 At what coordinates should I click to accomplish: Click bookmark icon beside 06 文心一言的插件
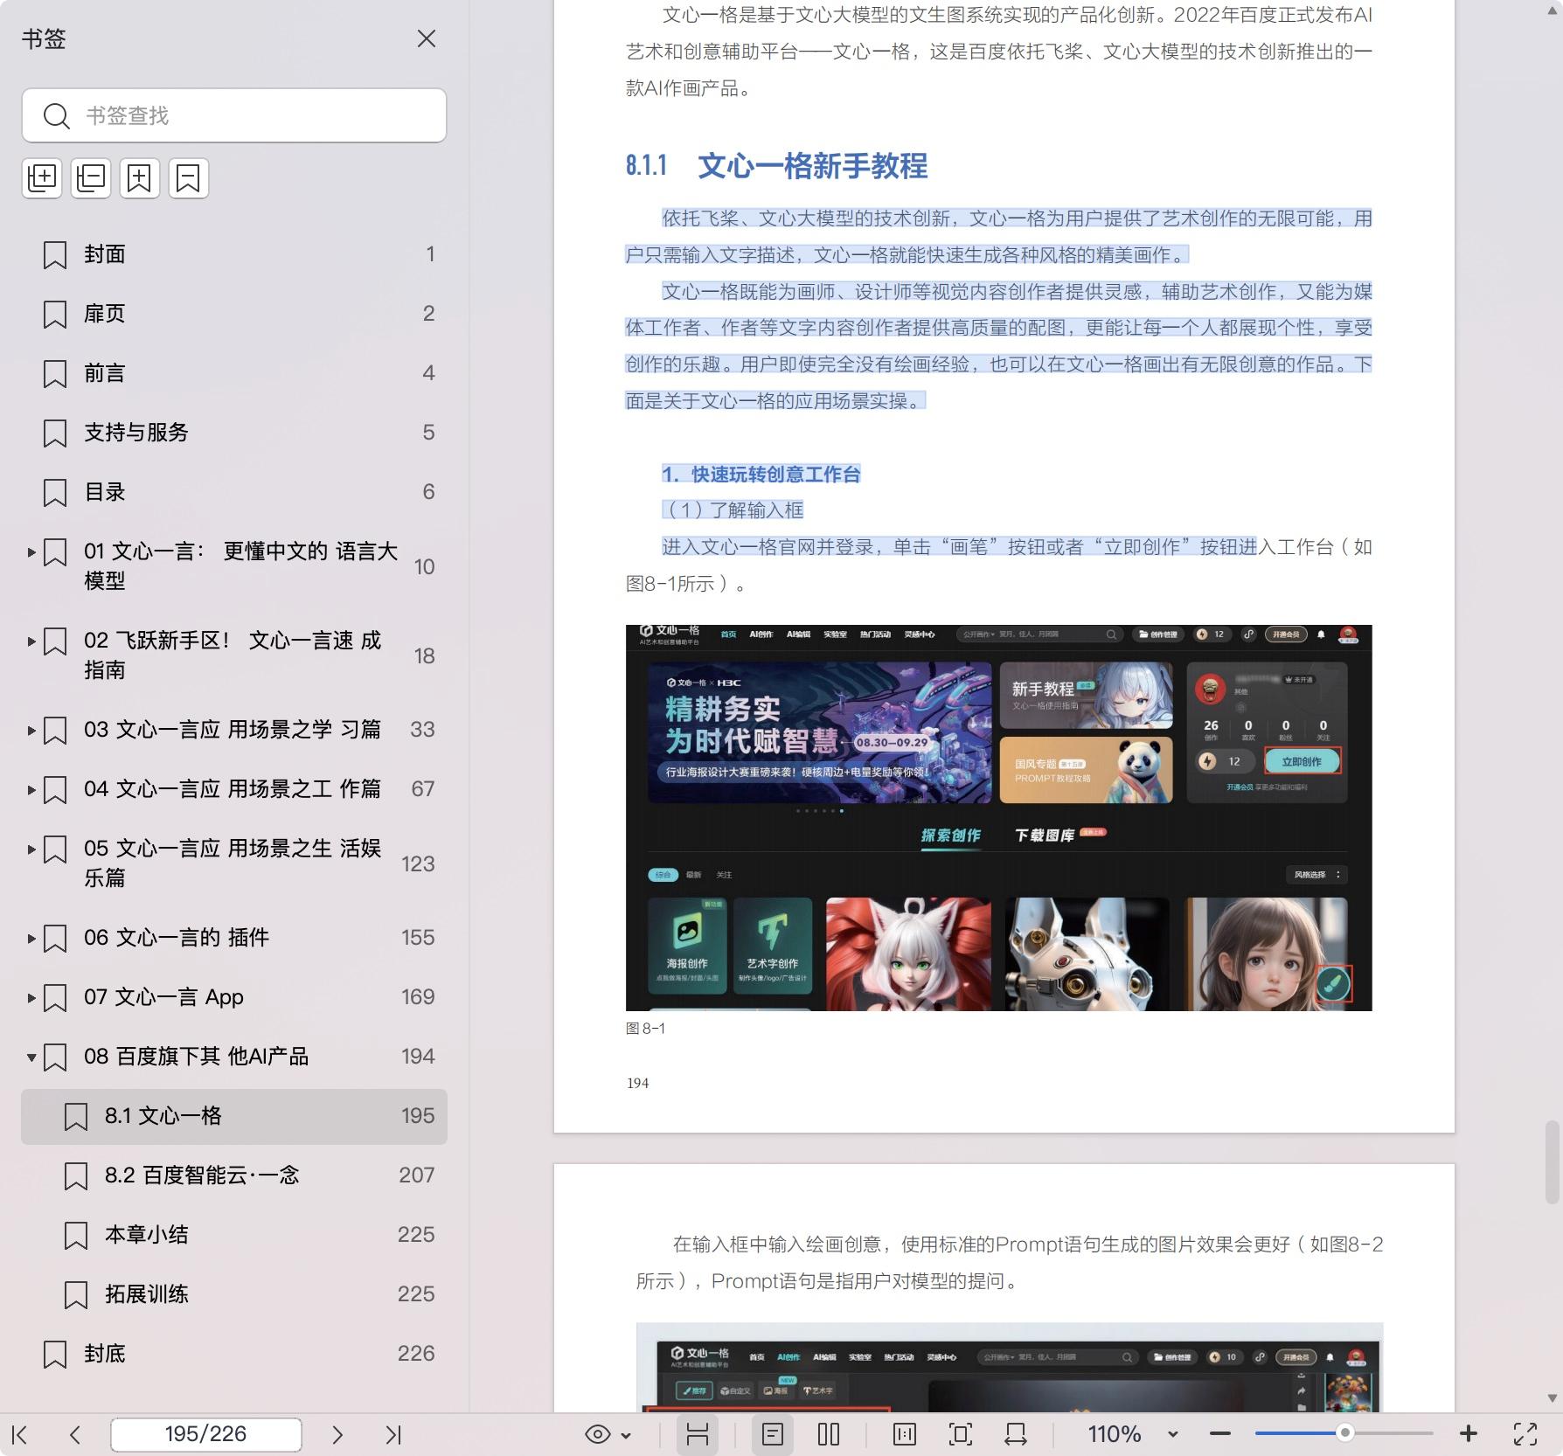55,939
